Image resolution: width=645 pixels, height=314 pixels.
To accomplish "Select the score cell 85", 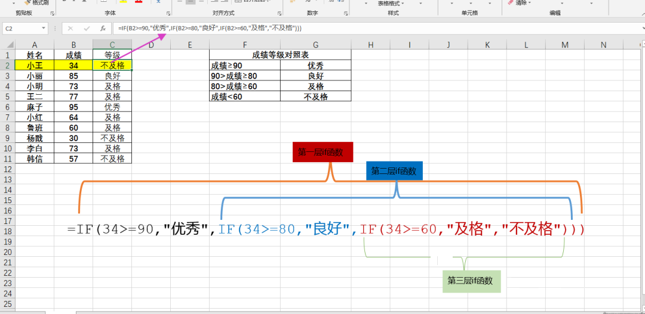I will pos(73,76).
